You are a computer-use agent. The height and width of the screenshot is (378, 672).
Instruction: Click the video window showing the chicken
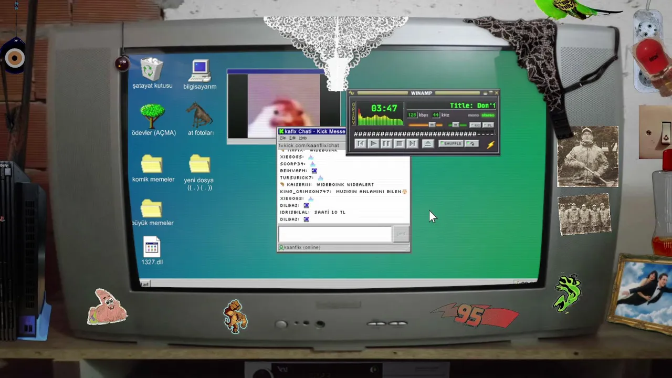283,106
